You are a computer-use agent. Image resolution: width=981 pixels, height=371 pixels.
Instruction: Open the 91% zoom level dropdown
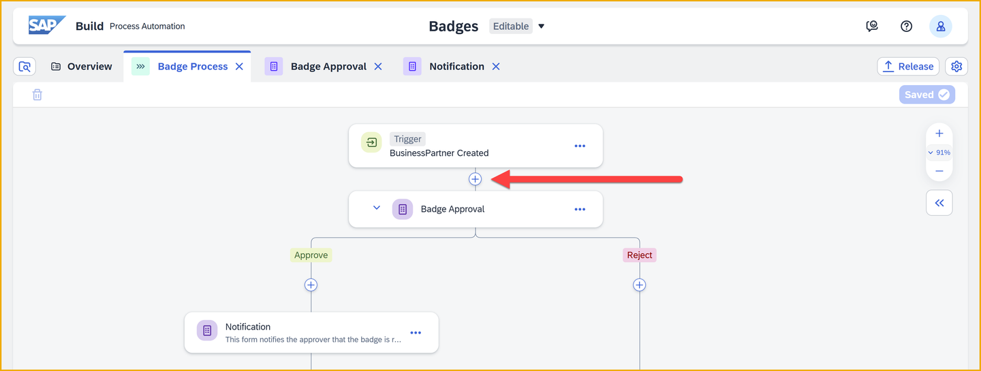[939, 152]
